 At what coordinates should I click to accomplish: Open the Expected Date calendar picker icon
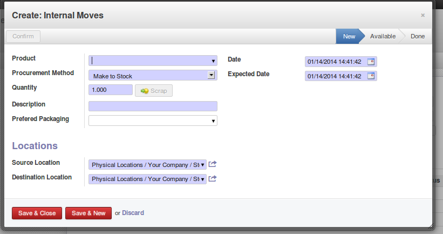pos(371,76)
